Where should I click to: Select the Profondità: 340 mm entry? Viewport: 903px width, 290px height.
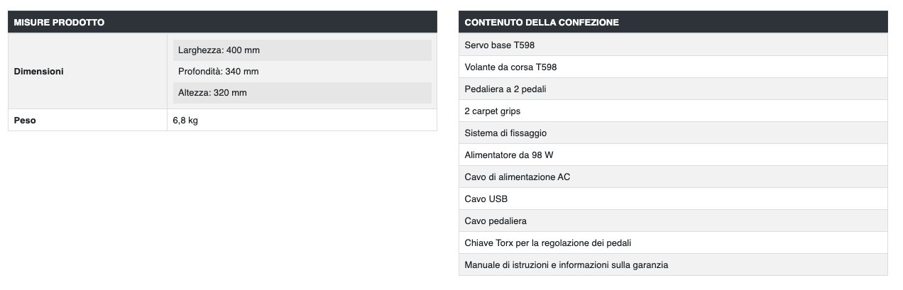(x=218, y=72)
